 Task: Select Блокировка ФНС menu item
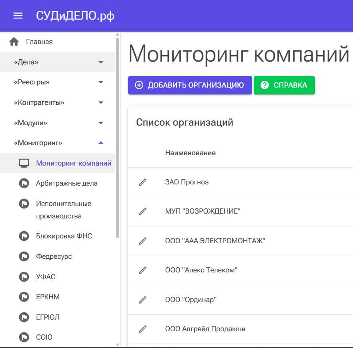pyautogui.click(x=64, y=236)
